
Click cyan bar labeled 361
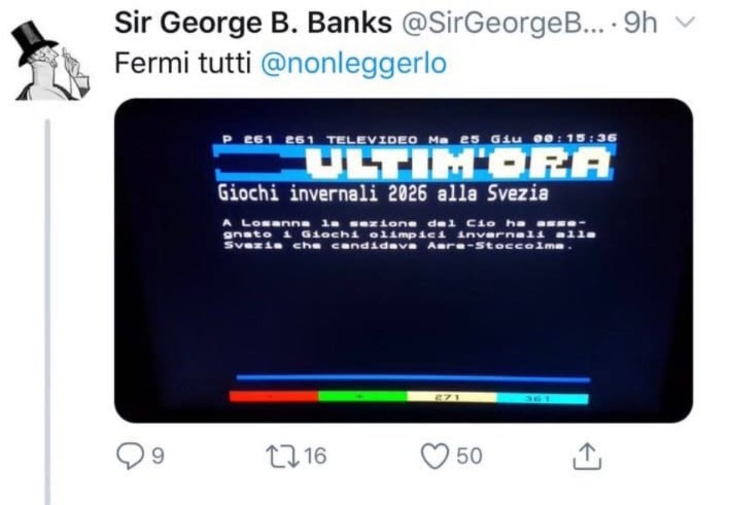click(x=543, y=399)
